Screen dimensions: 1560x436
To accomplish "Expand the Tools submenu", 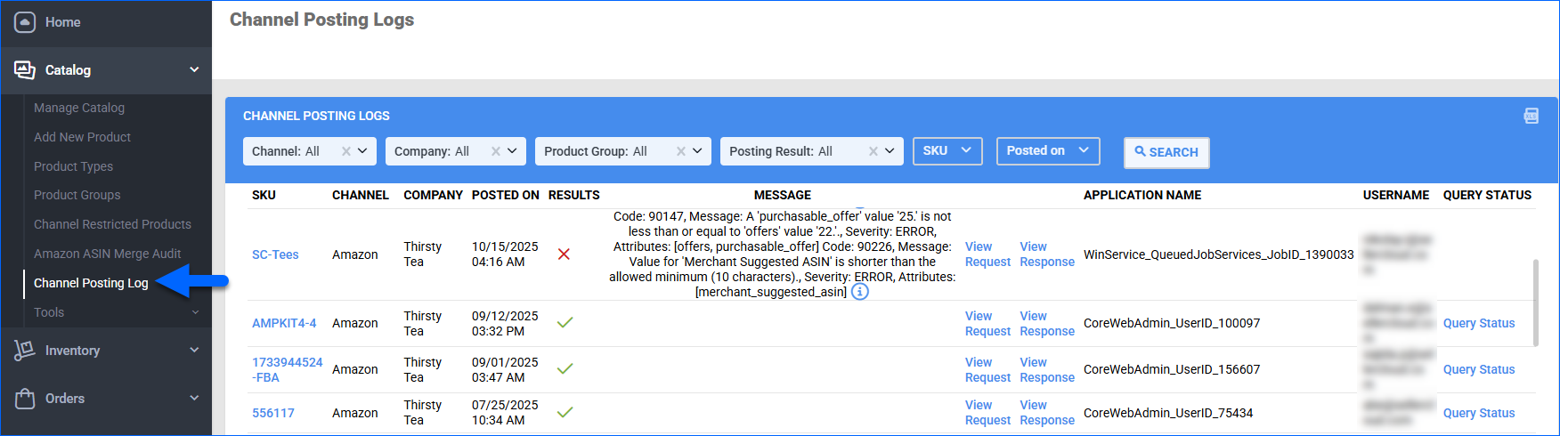I will point(194,312).
